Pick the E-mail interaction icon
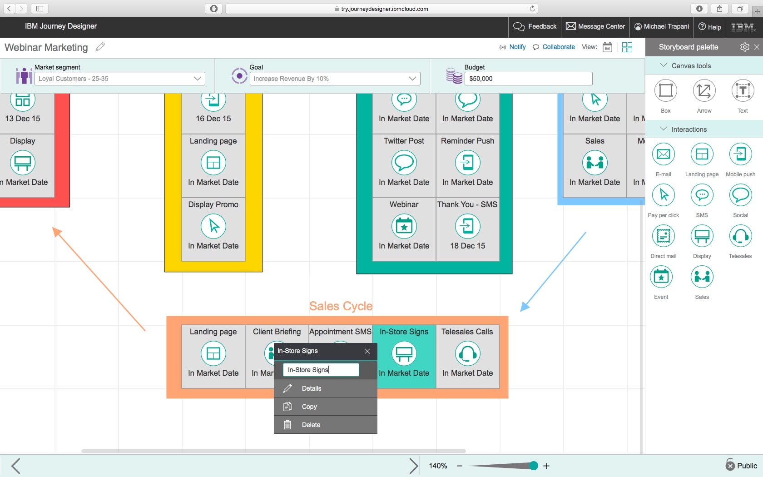 click(663, 154)
